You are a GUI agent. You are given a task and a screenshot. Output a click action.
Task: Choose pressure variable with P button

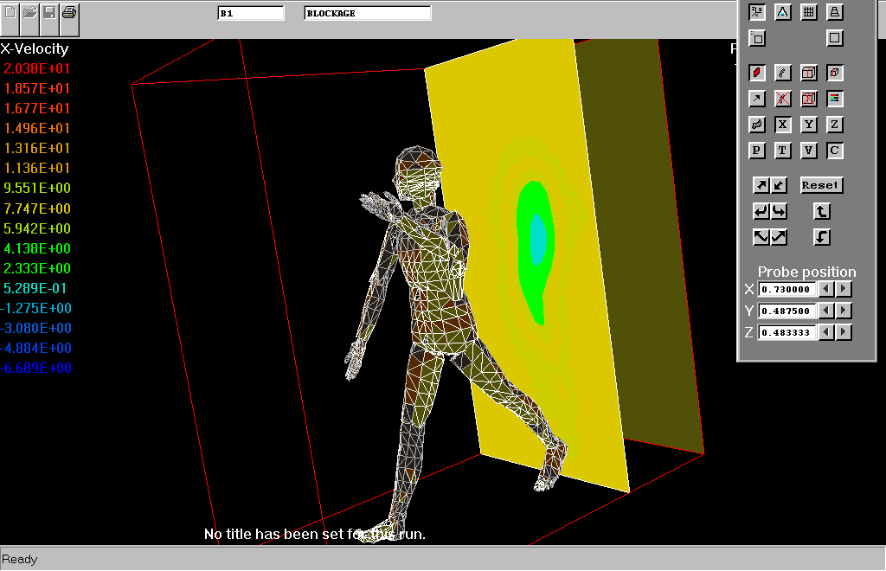coord(757,151)
